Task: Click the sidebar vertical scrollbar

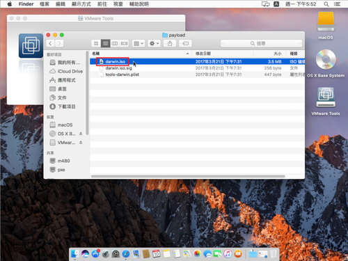Action: [87, 93]
